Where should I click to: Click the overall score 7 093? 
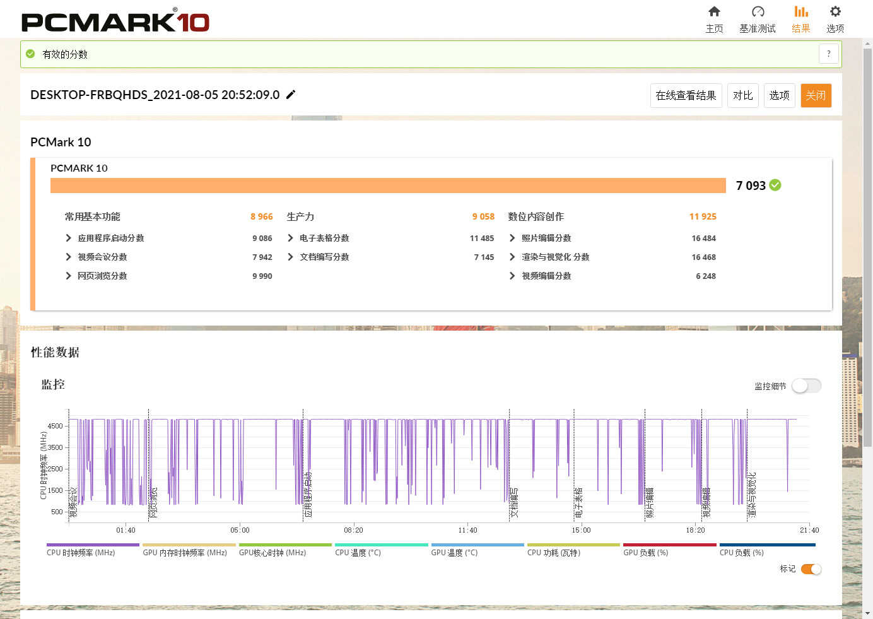tap(751, 186)
